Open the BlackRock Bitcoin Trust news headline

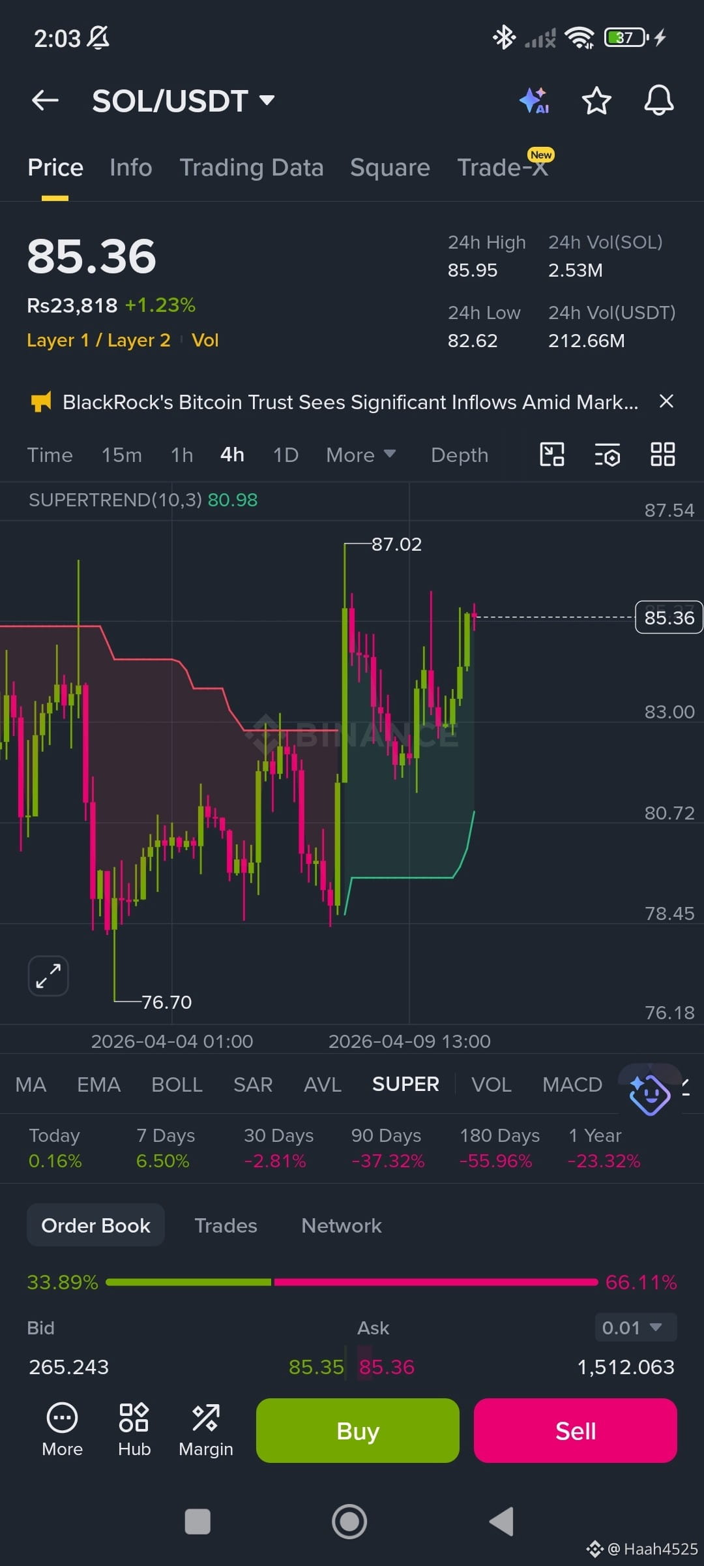[350, 402]
